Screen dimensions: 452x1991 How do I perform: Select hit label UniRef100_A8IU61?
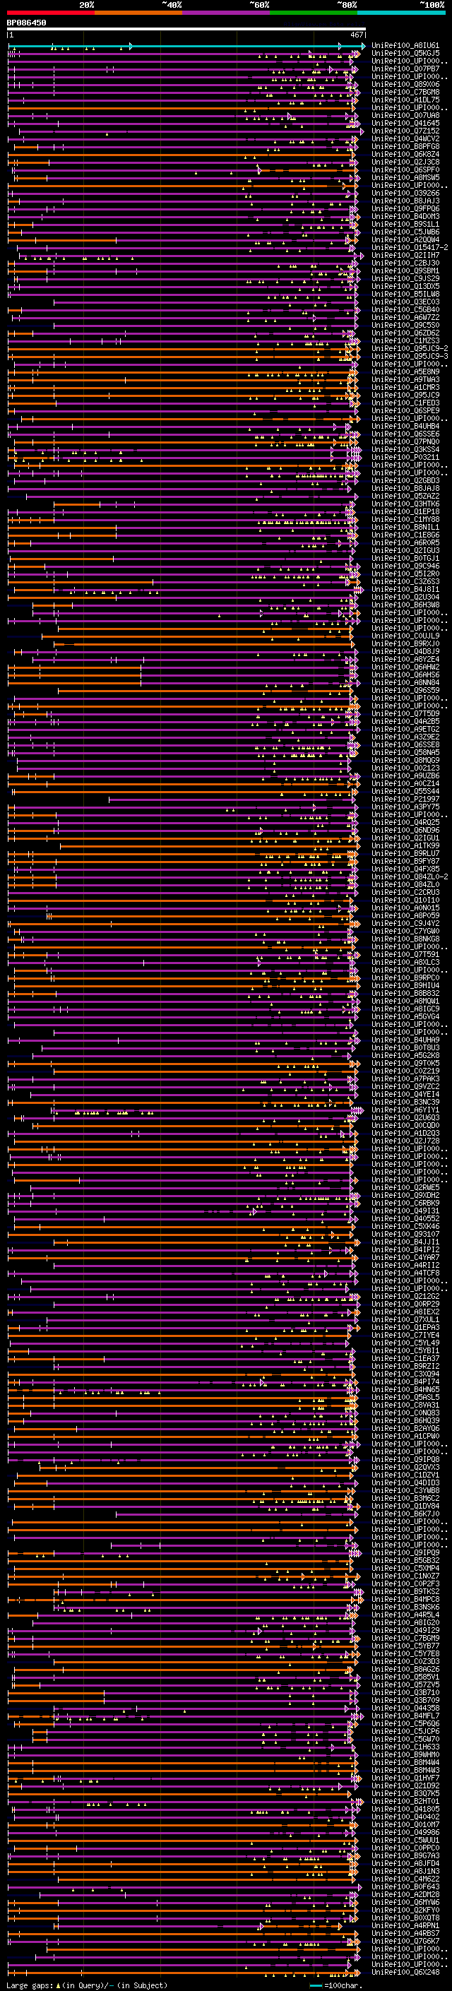tap(405, 46)
